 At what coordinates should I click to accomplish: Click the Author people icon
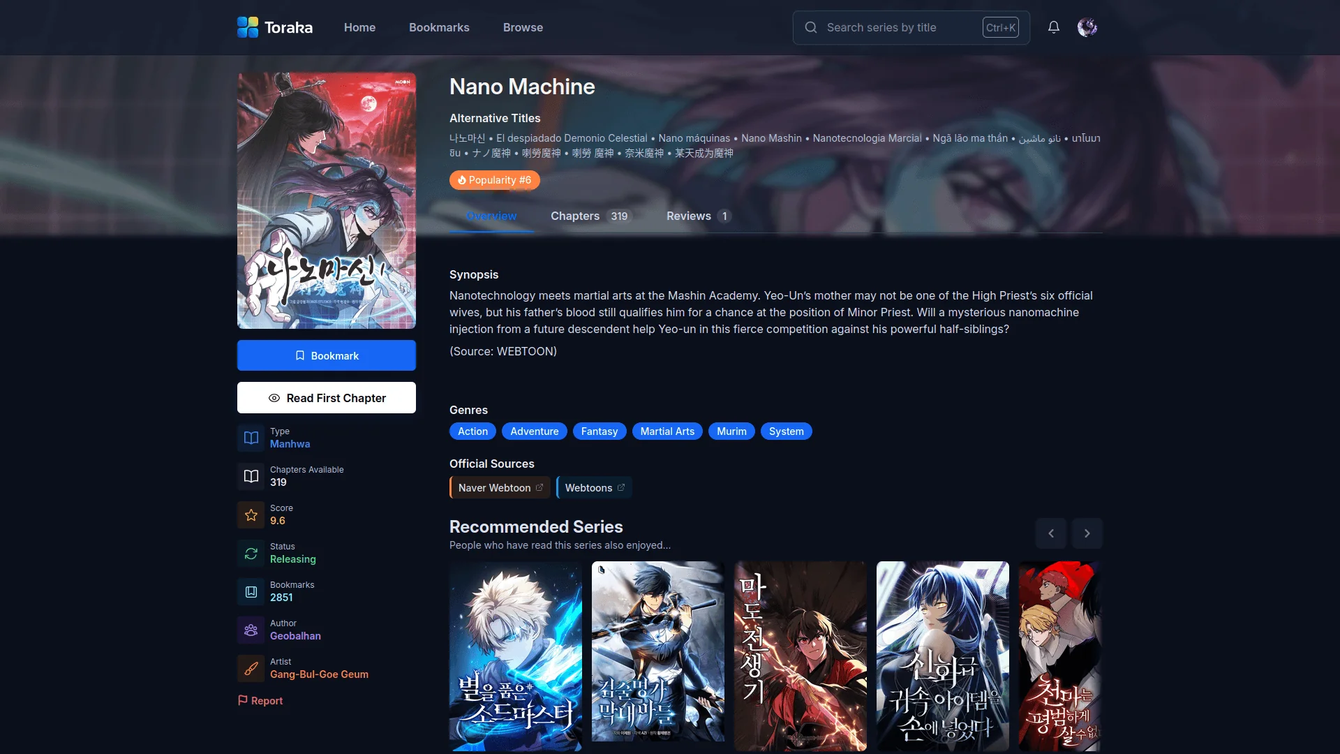(251, 630)
